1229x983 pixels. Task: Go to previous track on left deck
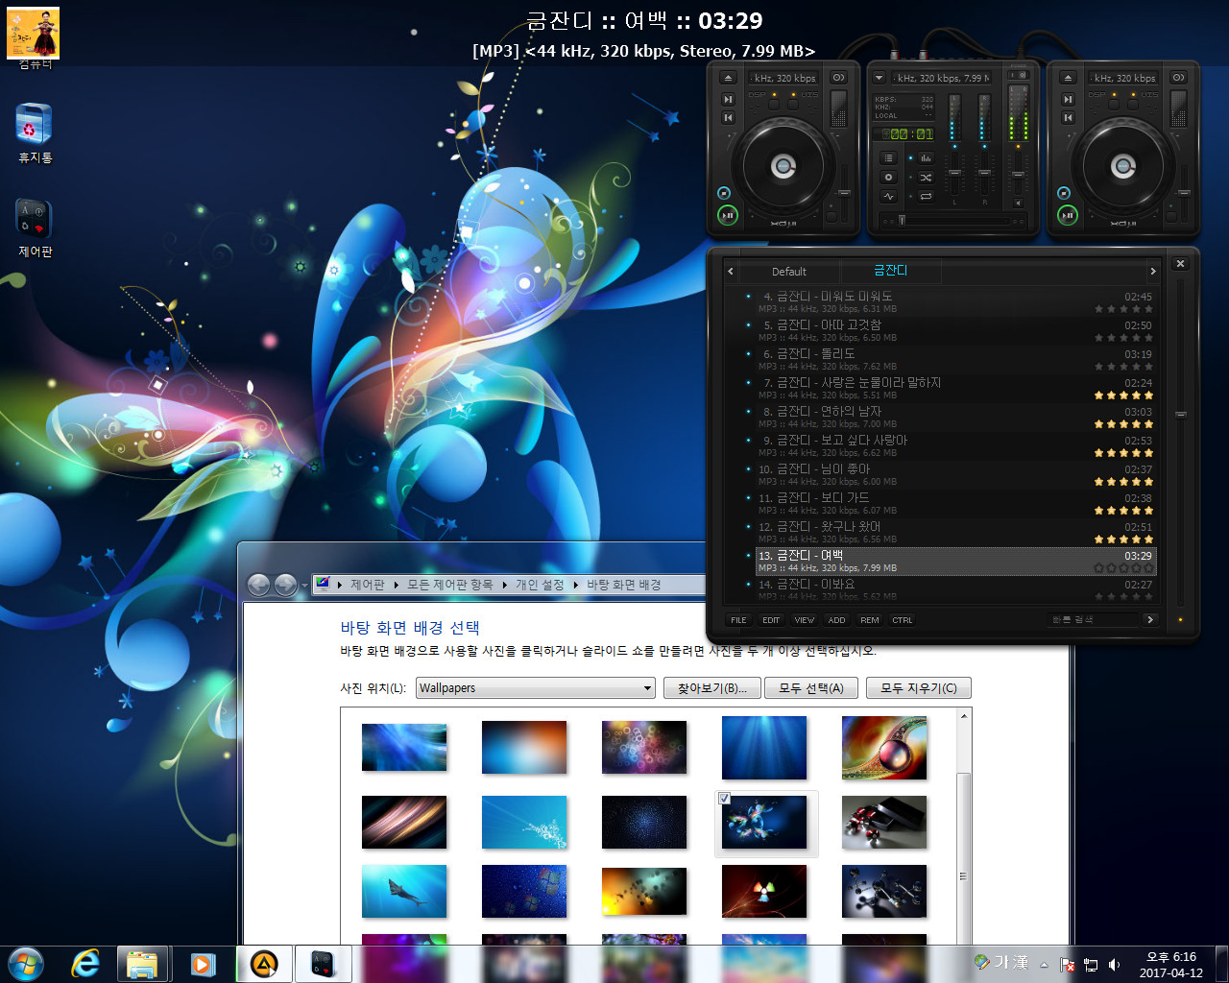pos(728,117)
